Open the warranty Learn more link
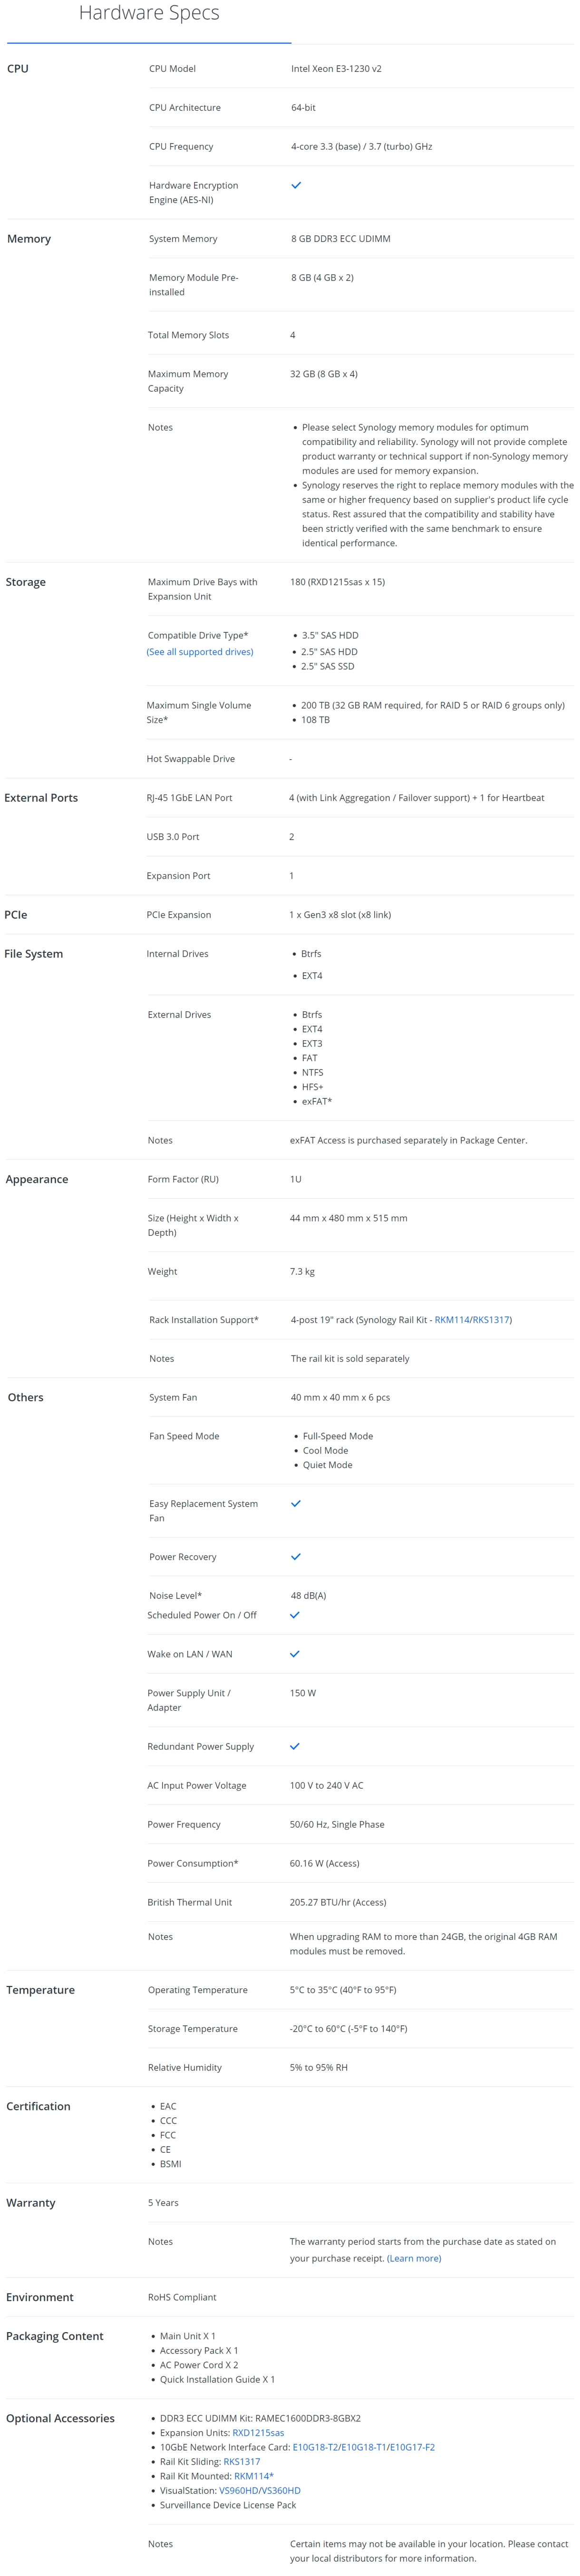Image resolution: width=580 pixels, height=2576 pixels. point(414,2258)
